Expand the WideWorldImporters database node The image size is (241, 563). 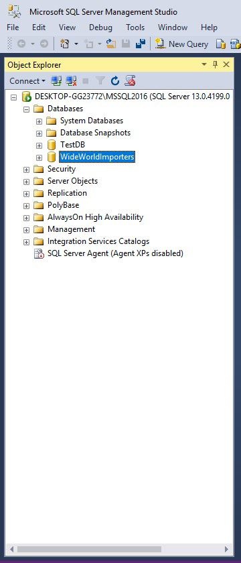coord(39,158)
